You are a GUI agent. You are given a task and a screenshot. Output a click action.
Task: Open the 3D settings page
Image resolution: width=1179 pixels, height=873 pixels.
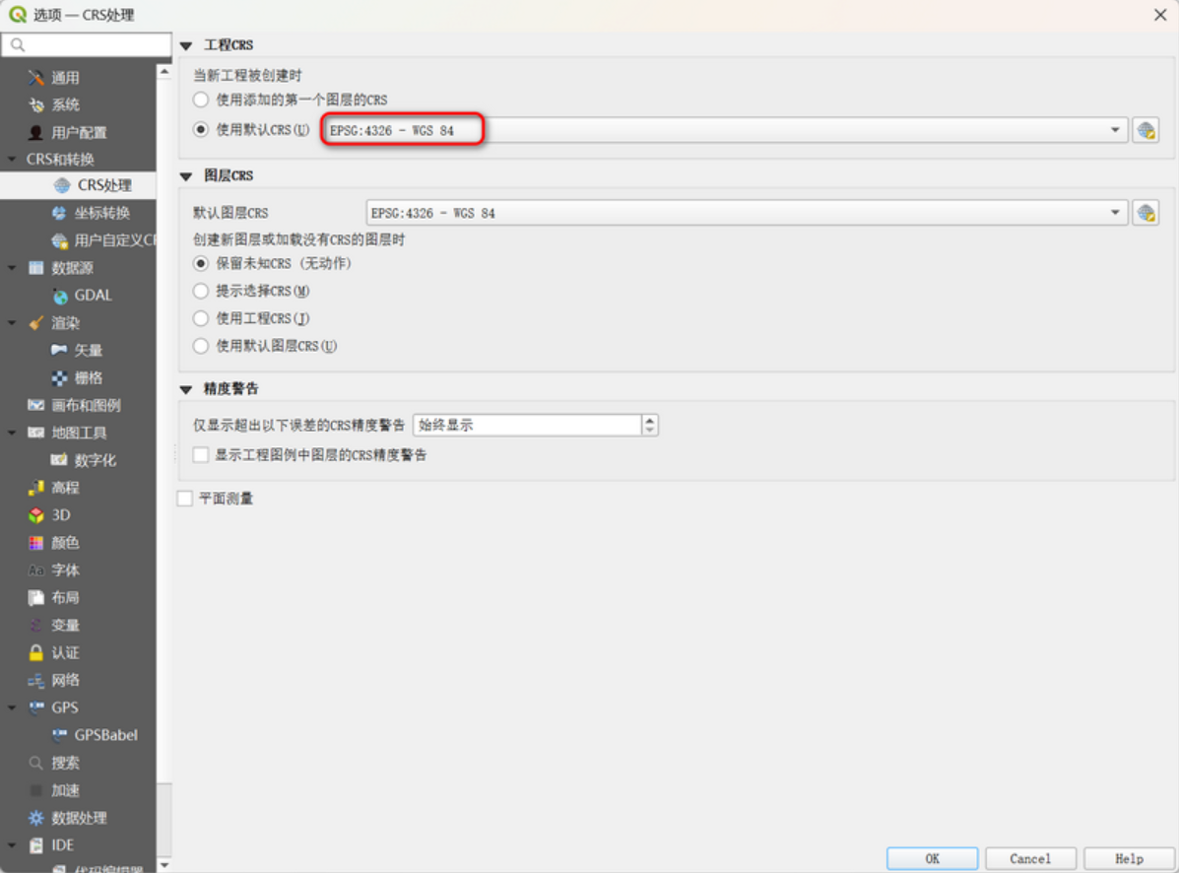click(59, 515)
